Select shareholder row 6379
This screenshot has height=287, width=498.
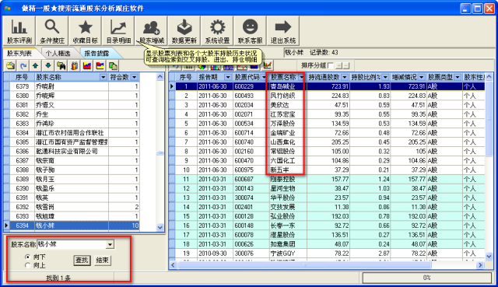point(72,86)
